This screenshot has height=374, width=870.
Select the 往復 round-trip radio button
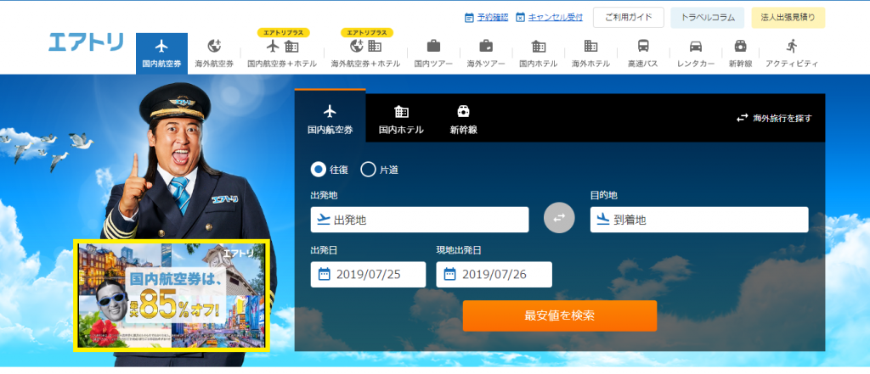pyautogui.click(x=319, y=170)
